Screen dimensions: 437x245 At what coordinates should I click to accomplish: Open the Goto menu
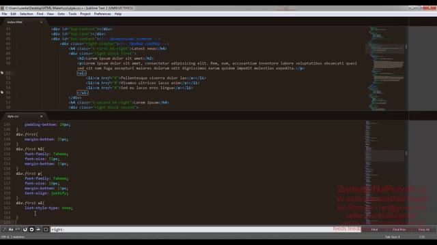(61, 14)
